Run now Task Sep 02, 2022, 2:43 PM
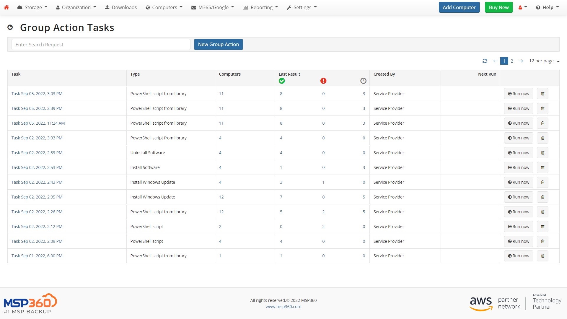This screenshot has height=319, width=567. tap(519, 182)
